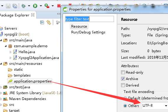Select the Servers project
The width and height of the screenshot is (168, 112).
[11, 28]
